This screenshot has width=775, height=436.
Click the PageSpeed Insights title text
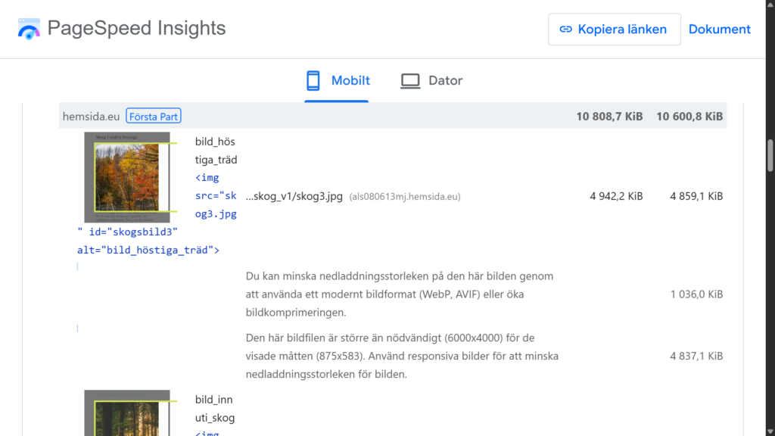pyautogui.click(x=136, y=29)
